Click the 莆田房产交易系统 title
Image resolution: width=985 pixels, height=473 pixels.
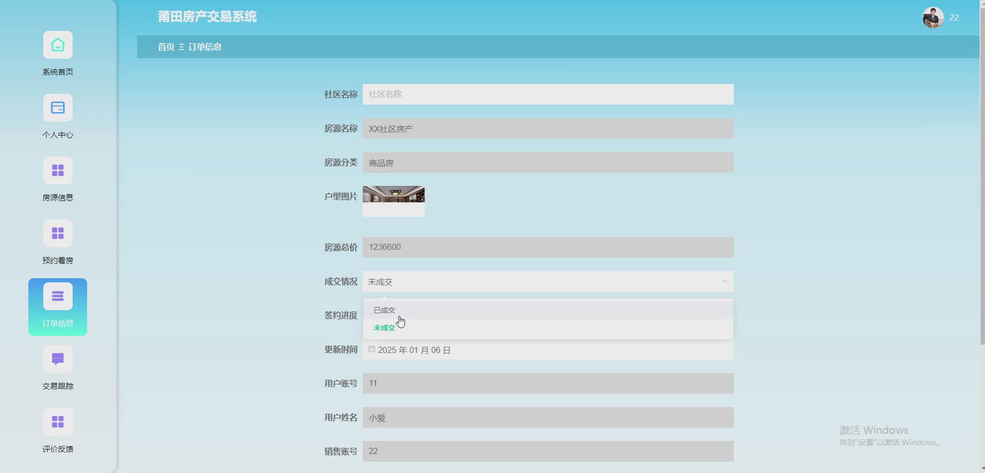pyautogui.click(x=207, y=16)
